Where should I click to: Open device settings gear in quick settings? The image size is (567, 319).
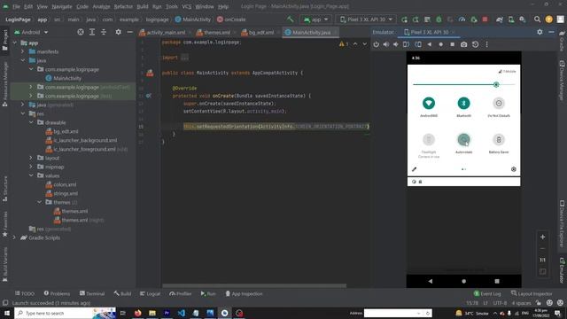point(514,169)
